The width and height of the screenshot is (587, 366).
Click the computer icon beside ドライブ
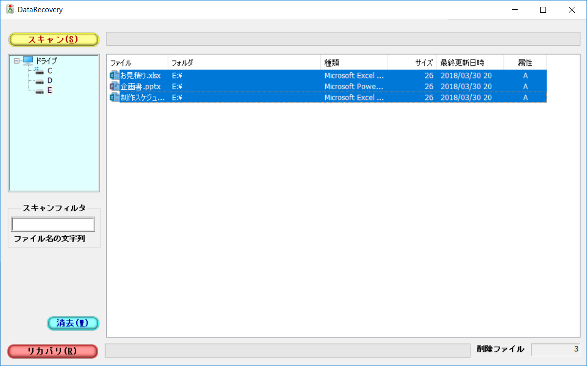coord(28,61)
